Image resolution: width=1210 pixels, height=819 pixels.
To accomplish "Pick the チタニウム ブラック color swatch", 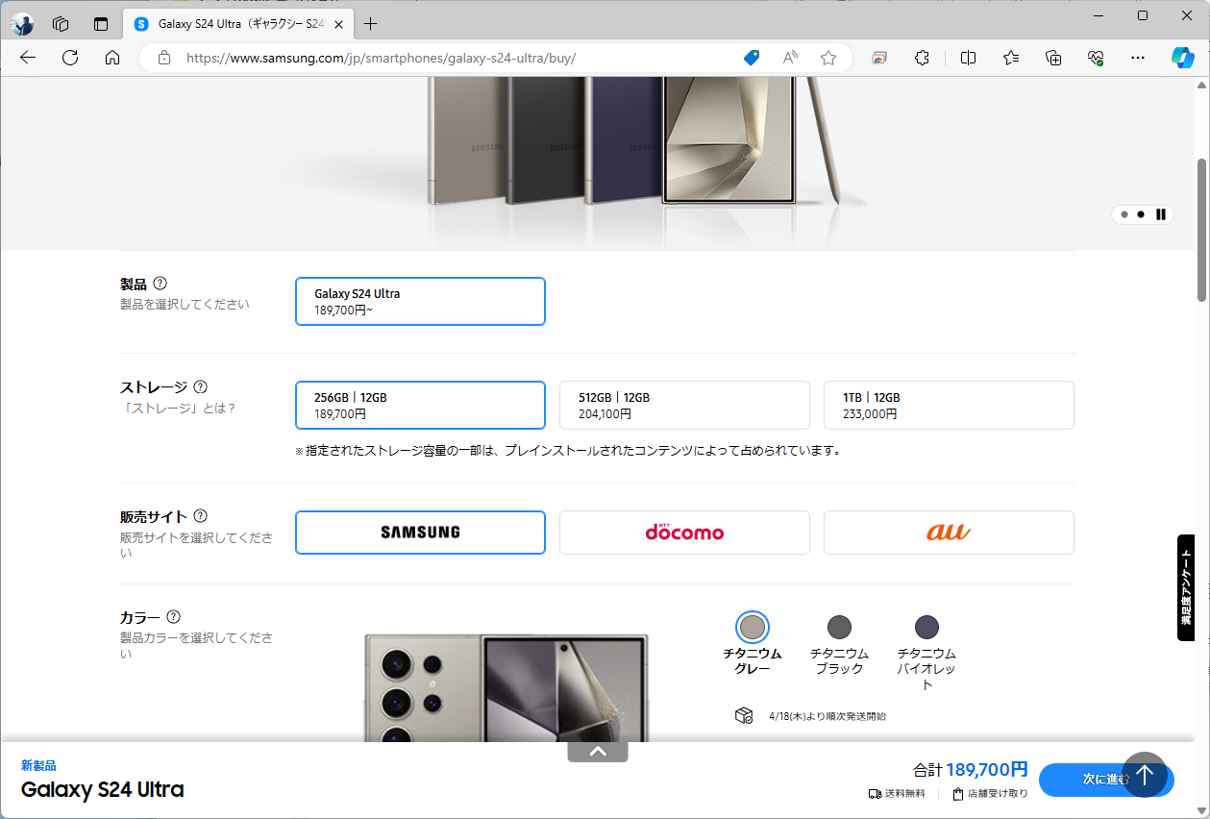I will [x=839, y=628].
